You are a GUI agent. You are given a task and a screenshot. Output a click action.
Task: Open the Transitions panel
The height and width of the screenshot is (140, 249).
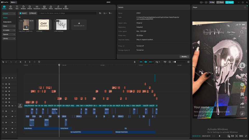click(37, 7)
